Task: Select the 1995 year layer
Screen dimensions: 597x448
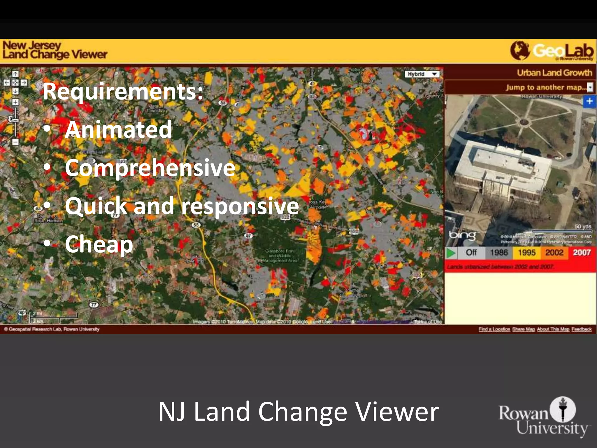Action: (x=526, y=253)
